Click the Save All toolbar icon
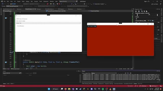 pos(15,4)
